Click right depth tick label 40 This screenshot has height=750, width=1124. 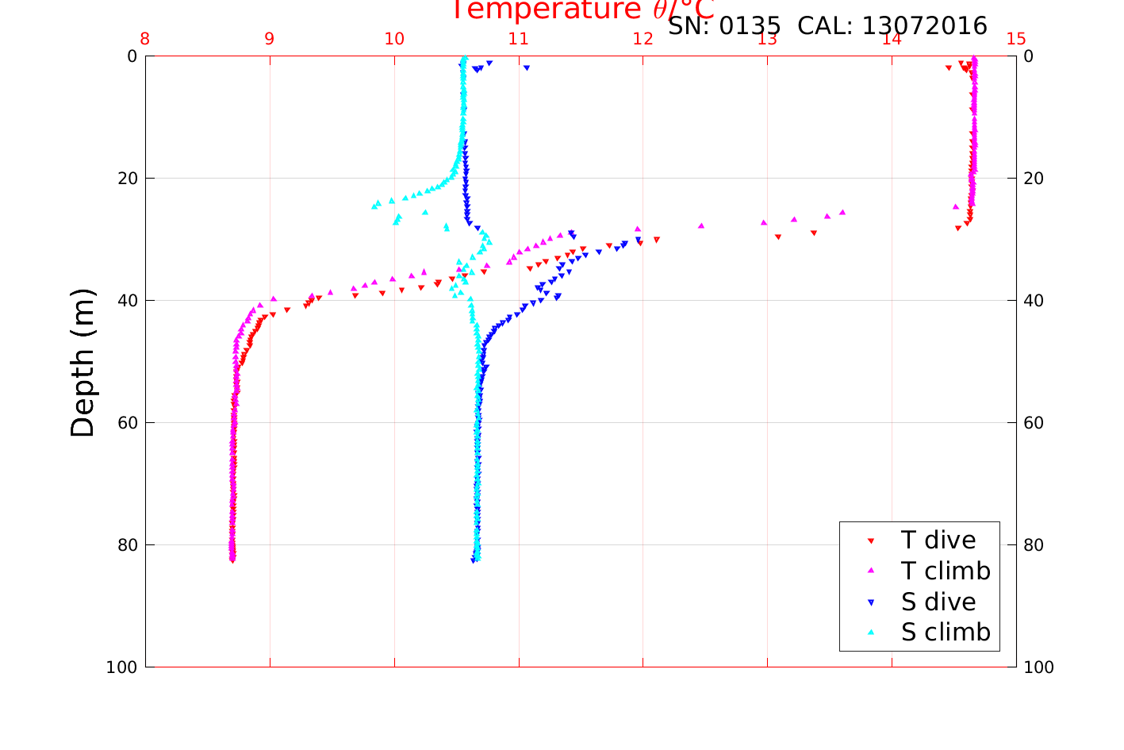1034,301
